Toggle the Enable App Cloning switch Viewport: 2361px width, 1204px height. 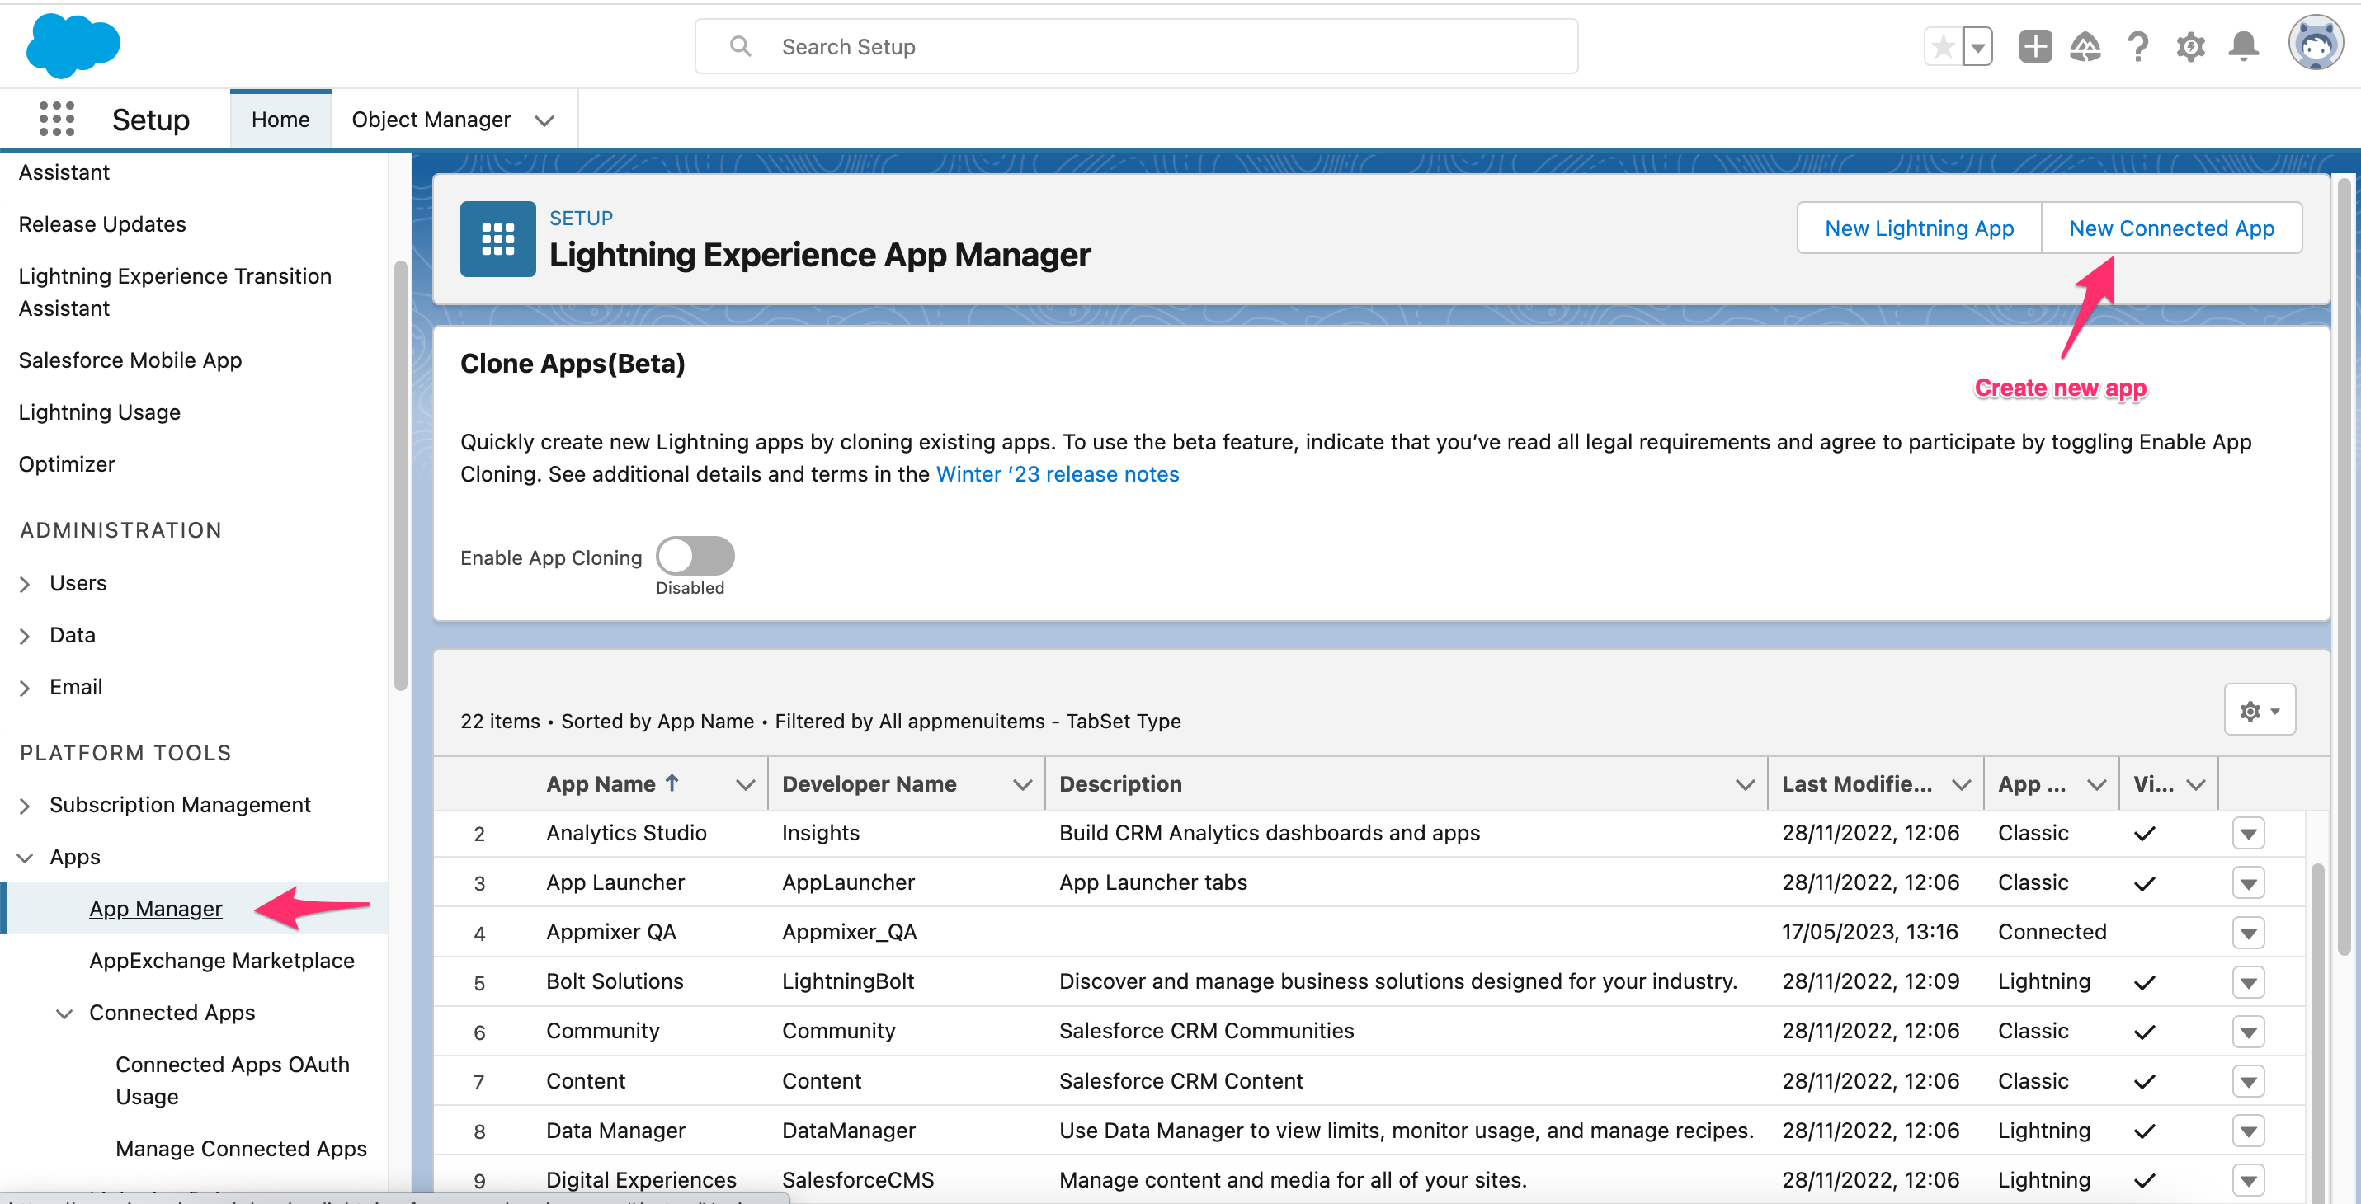pyautogui.click(x=695, y=556)
